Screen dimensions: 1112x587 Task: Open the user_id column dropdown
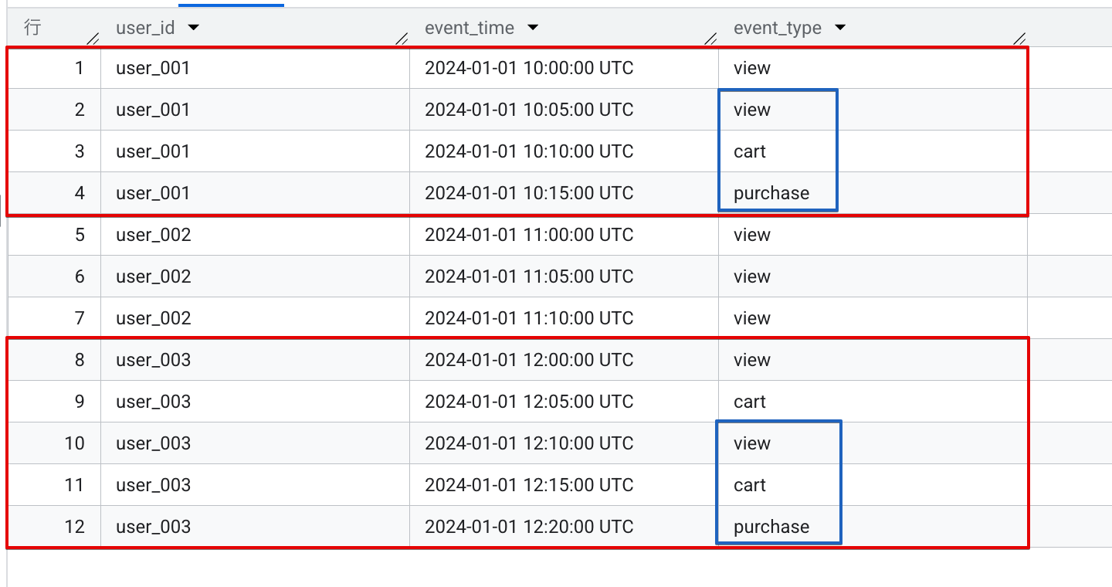(193, 28)
